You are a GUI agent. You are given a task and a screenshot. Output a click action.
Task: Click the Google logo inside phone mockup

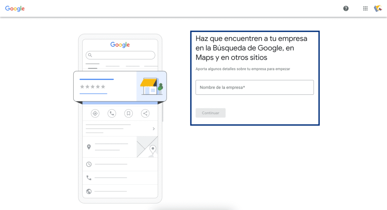120,45
